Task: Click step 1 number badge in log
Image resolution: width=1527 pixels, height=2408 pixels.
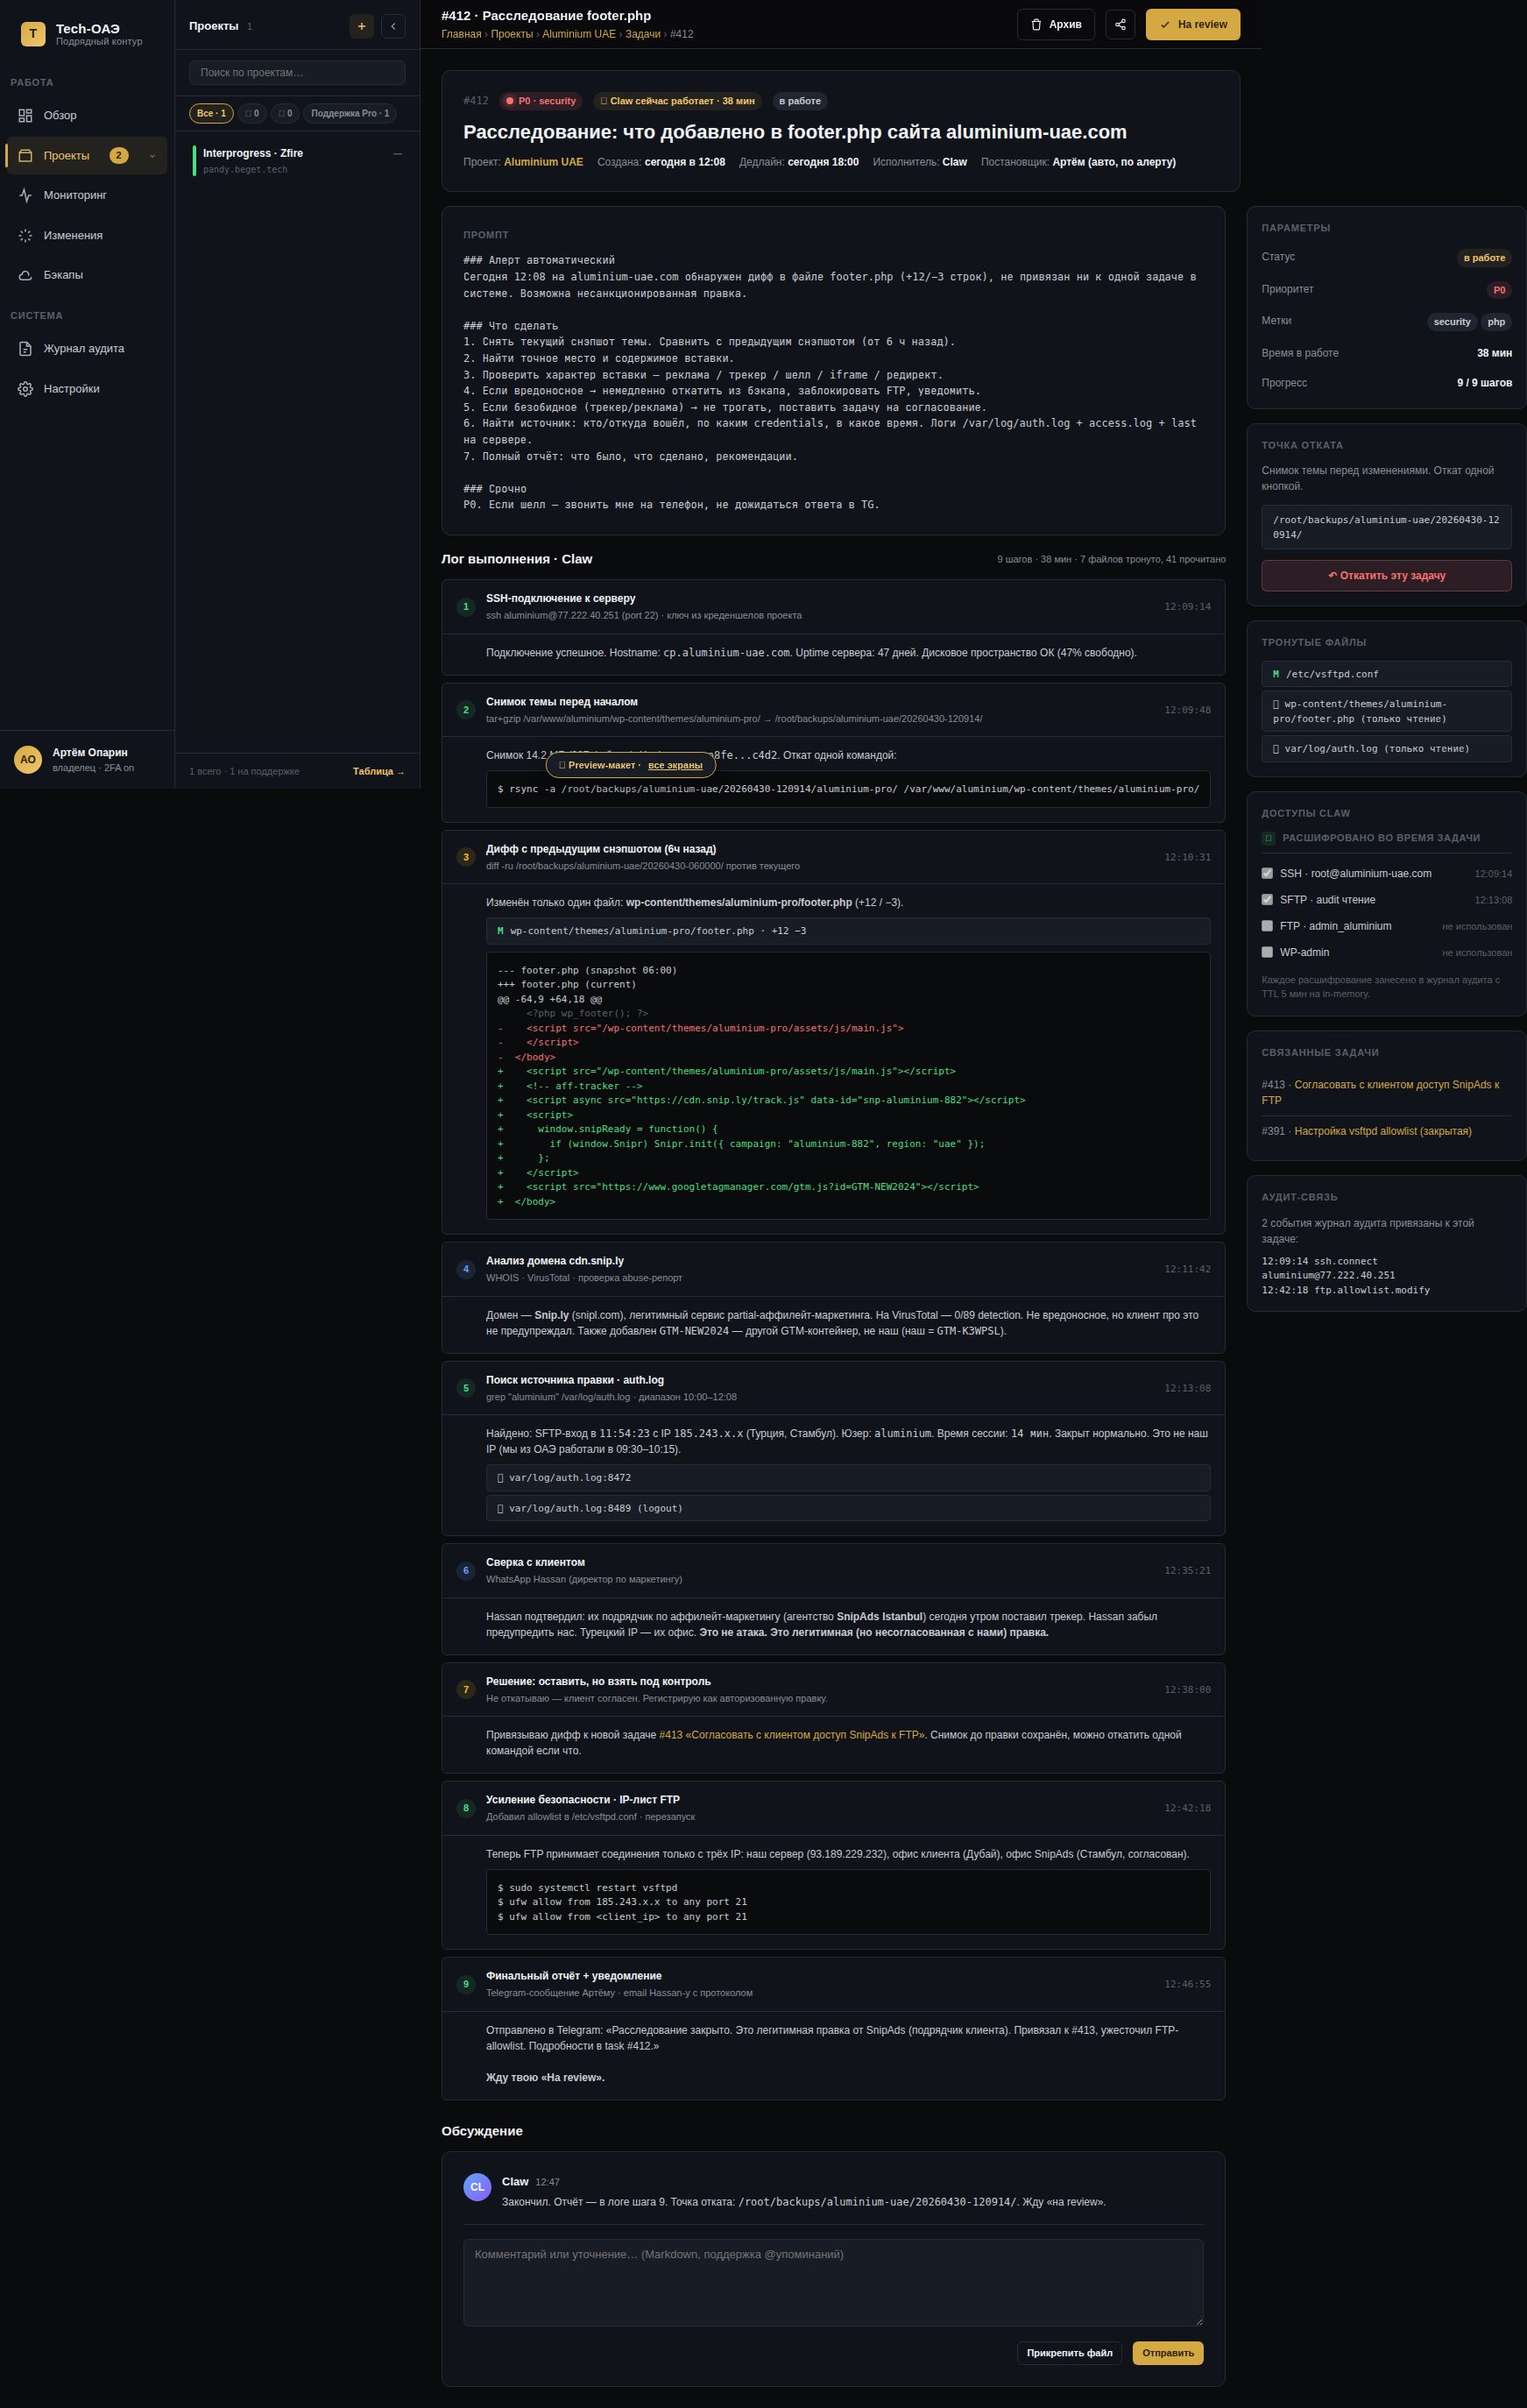Action: (x=465, y=607)
